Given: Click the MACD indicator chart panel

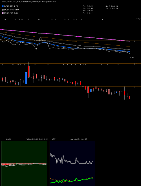Looking at the screenshot, I should click(x=24, y=163).
